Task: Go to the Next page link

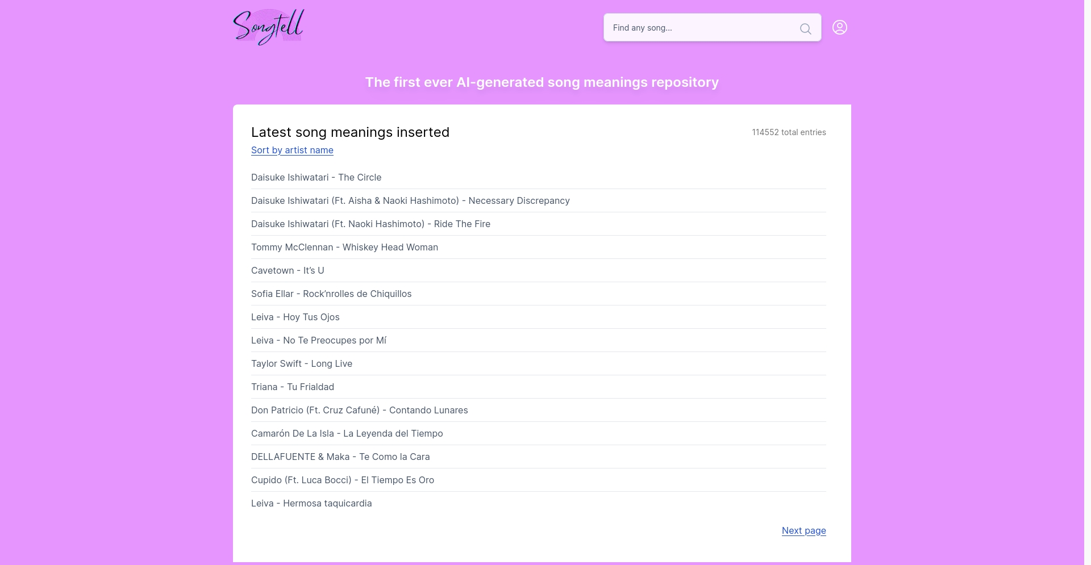Action: click(x=803, y=530)
